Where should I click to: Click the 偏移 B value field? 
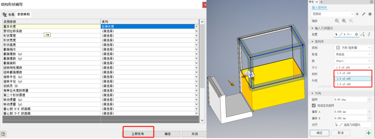(351, 118)
